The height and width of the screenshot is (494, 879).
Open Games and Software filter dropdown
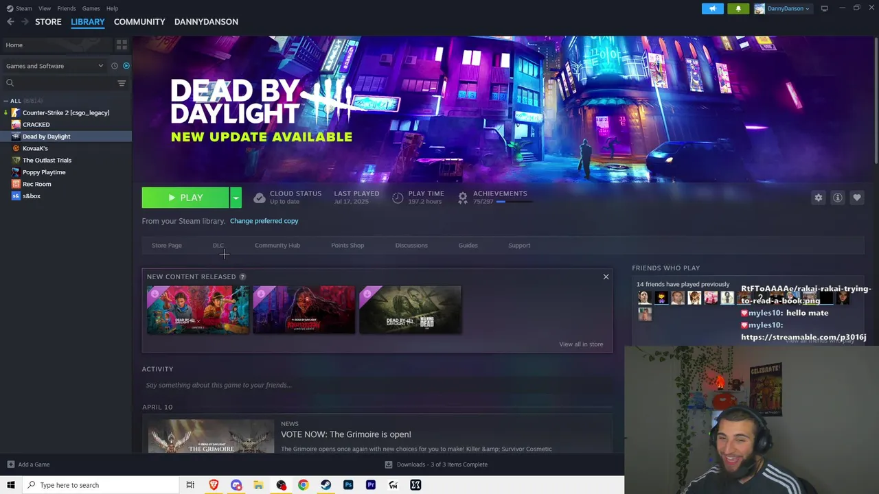(x=54, y=66)
